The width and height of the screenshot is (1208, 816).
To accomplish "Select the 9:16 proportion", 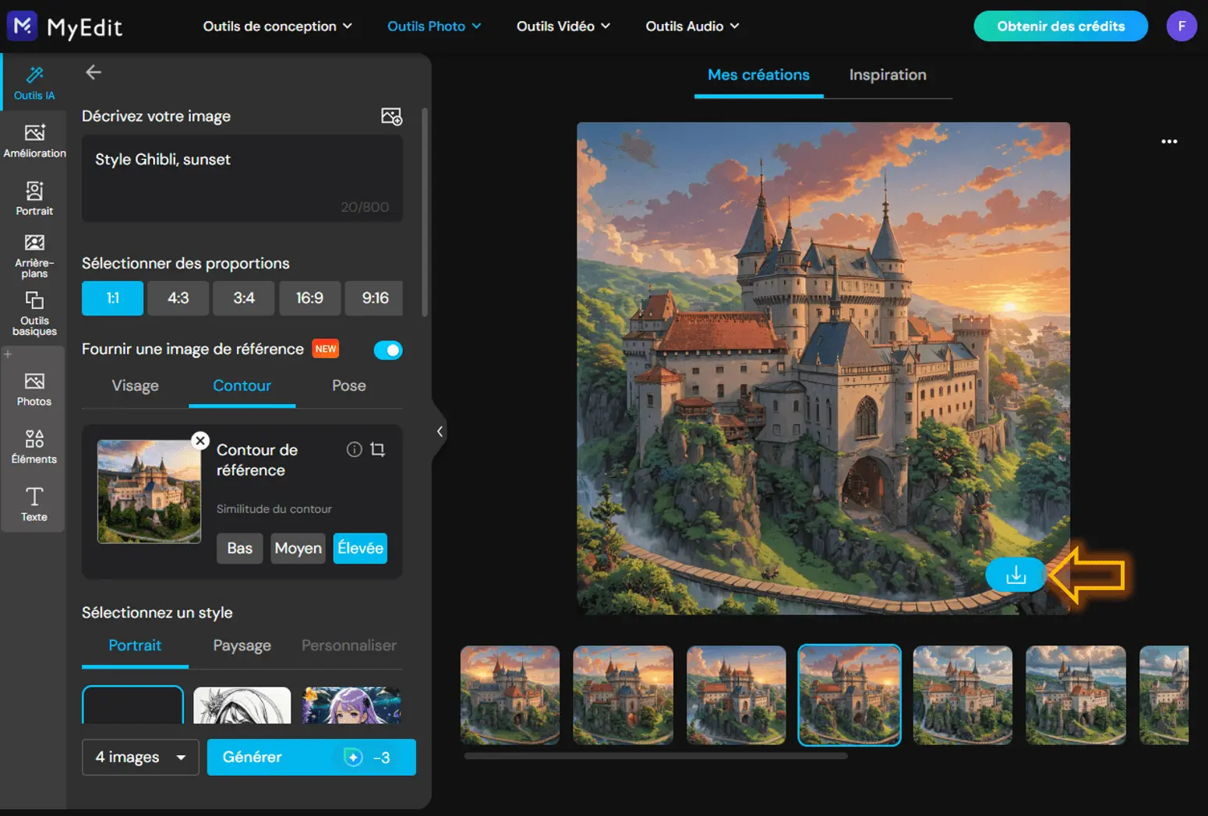I will click(x=375, y=298).
